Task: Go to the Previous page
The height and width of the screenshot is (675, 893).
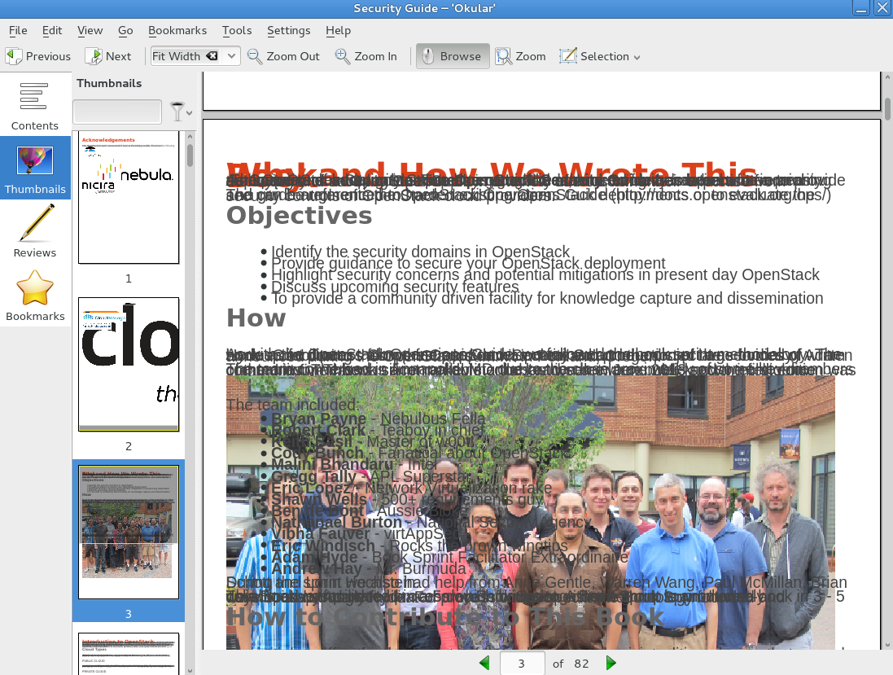Action: click(38, 56)
